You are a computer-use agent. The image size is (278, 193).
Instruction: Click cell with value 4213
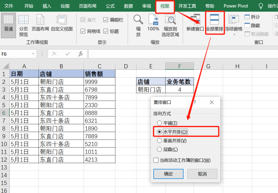coord(99,159)
